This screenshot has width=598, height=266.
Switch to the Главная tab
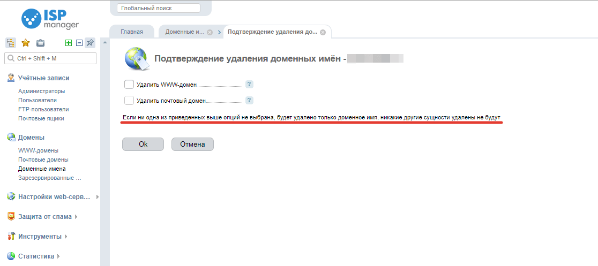pos(132,32)
